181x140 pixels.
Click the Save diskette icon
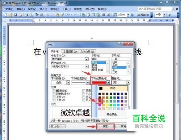(16, 15)
